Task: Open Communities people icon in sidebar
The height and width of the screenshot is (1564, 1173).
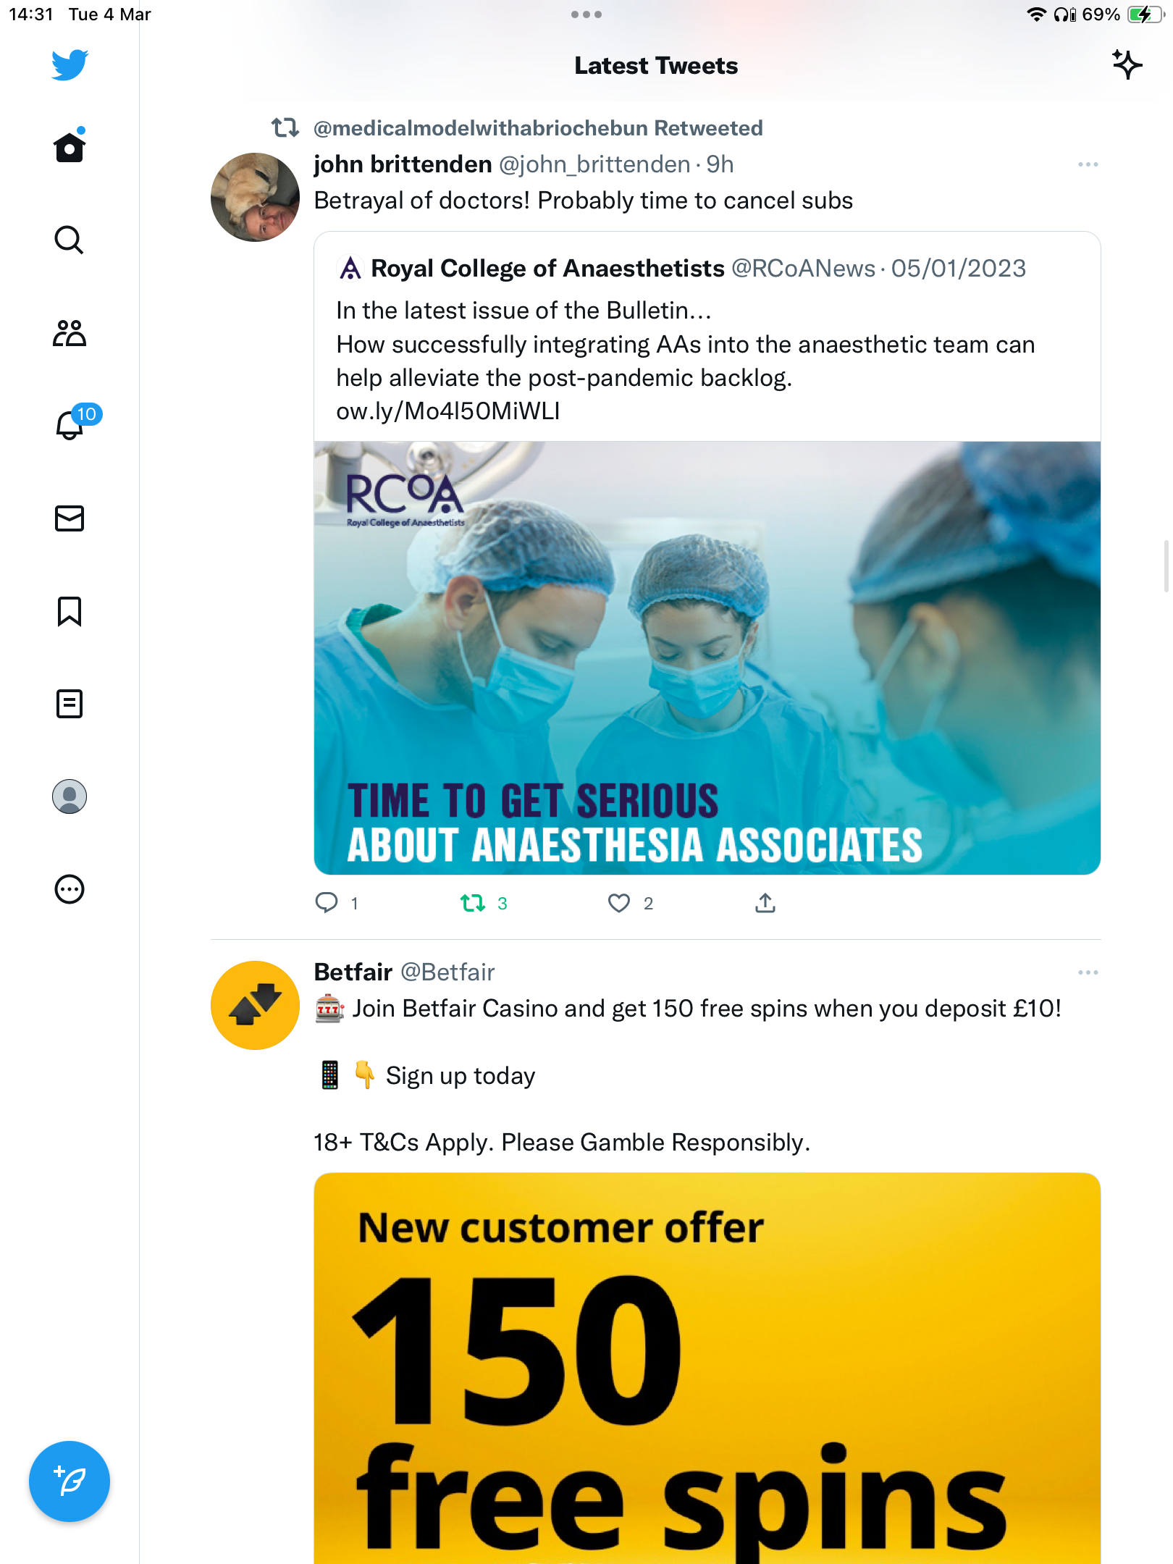Action: [70, 333]
